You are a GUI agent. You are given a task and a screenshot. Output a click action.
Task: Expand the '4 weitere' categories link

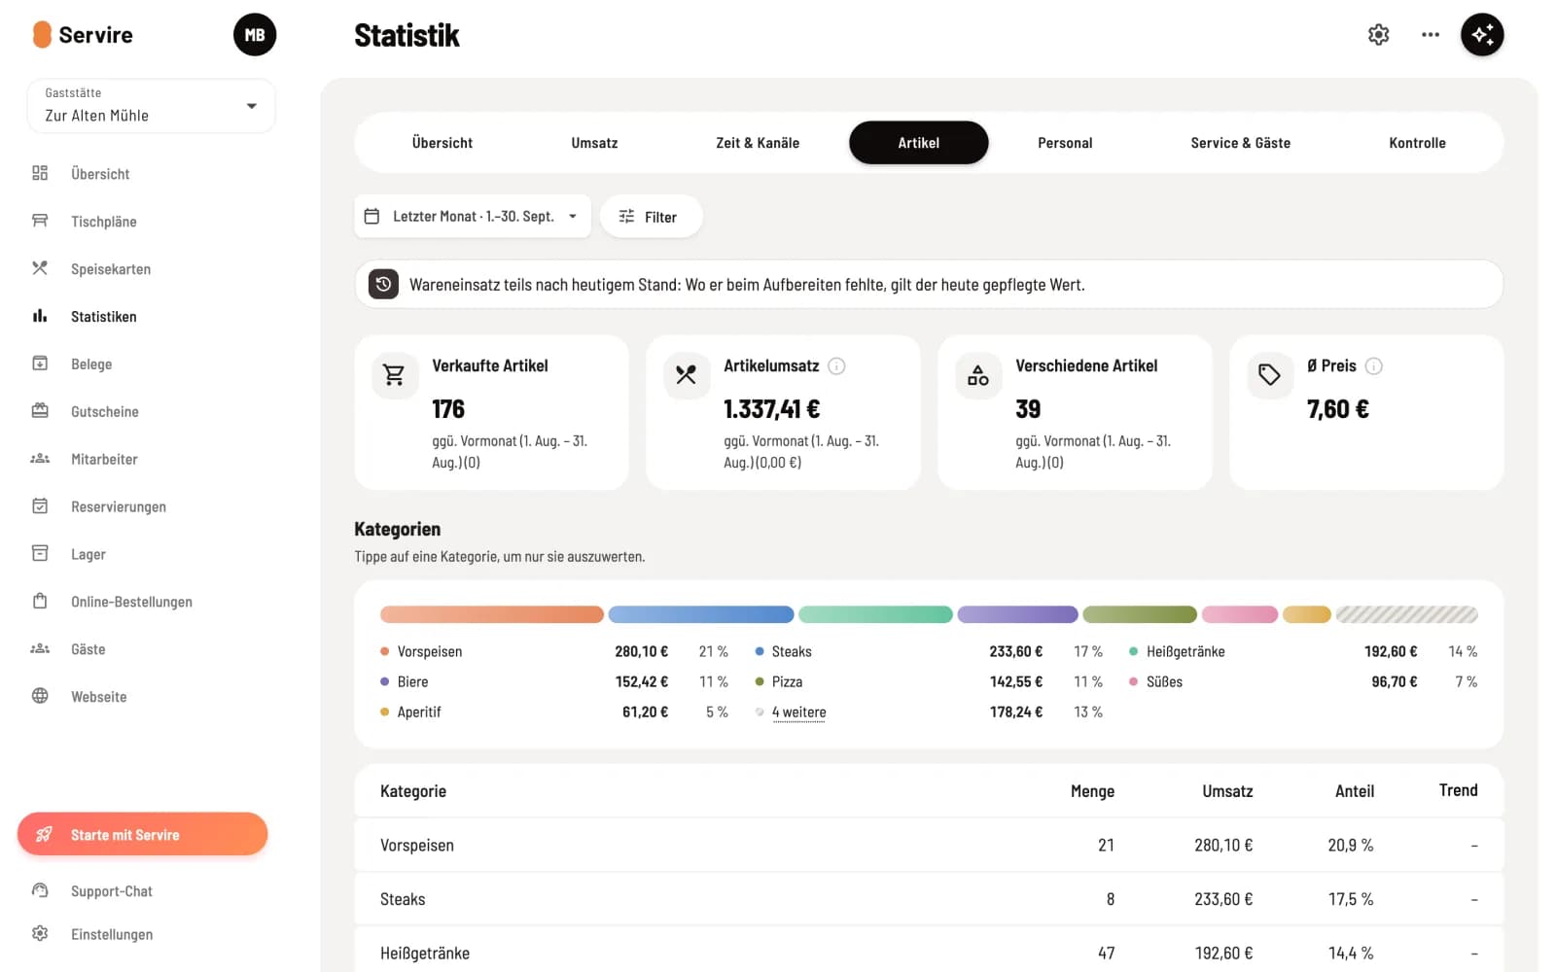click(798, 712)
